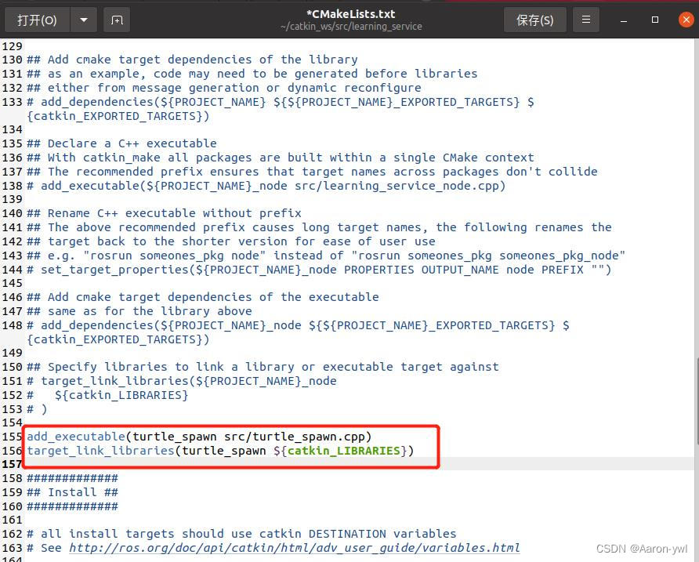Click line number 155 in the gutter
The height and width of the screenshot is (562, 699).
coord(12,437)
